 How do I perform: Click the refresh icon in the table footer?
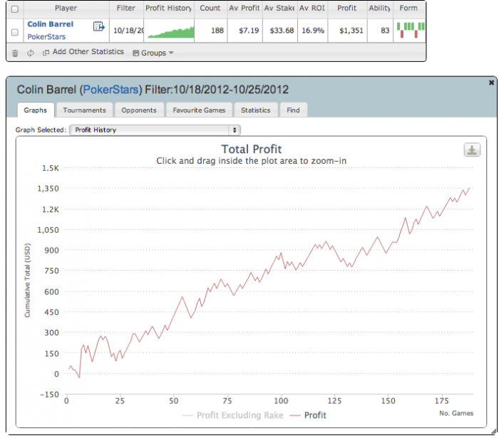click(x=30, y=53)
